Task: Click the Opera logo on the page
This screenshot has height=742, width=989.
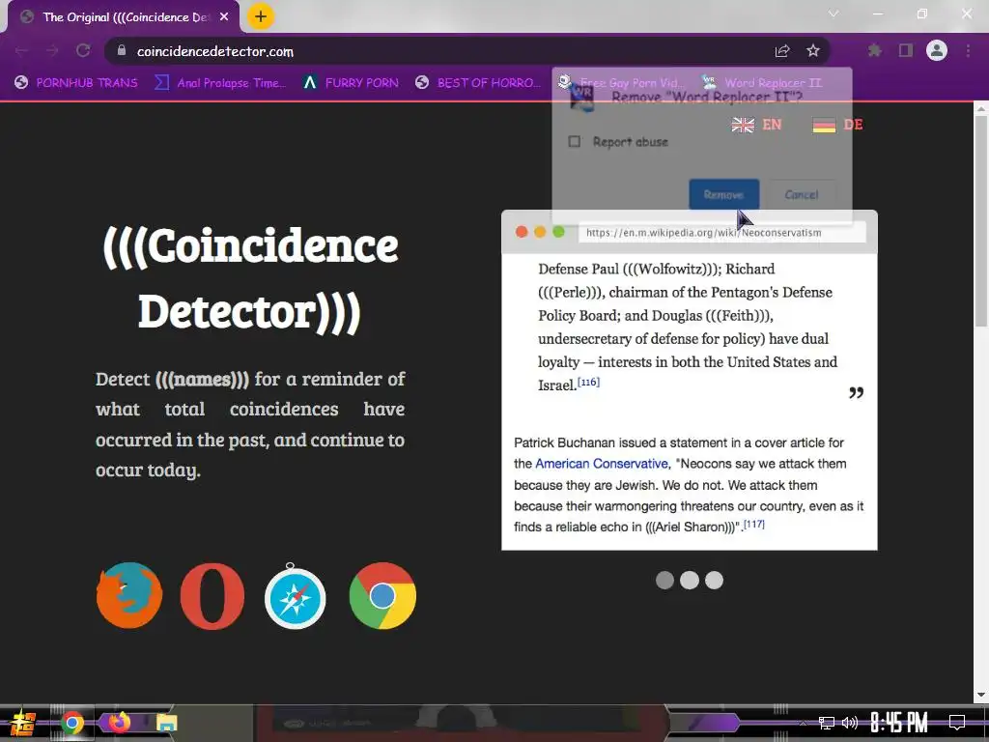Action: tap(212, 596)
